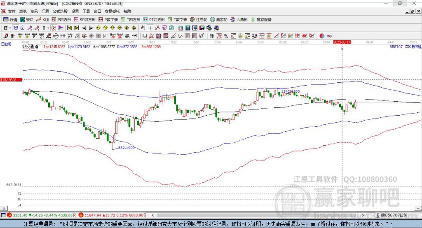Click the Tp=1245.6087 value
The image size is (422, 228).
coord(54,47)
